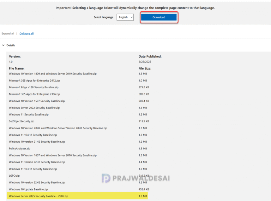271x201 pixels.
Task: Click the Date Published heading
Action: click(x=150, y=57)
